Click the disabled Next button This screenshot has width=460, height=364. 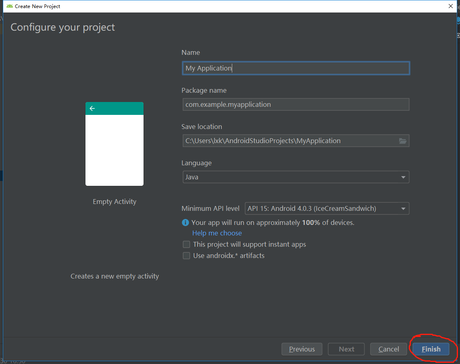point(346,349)
